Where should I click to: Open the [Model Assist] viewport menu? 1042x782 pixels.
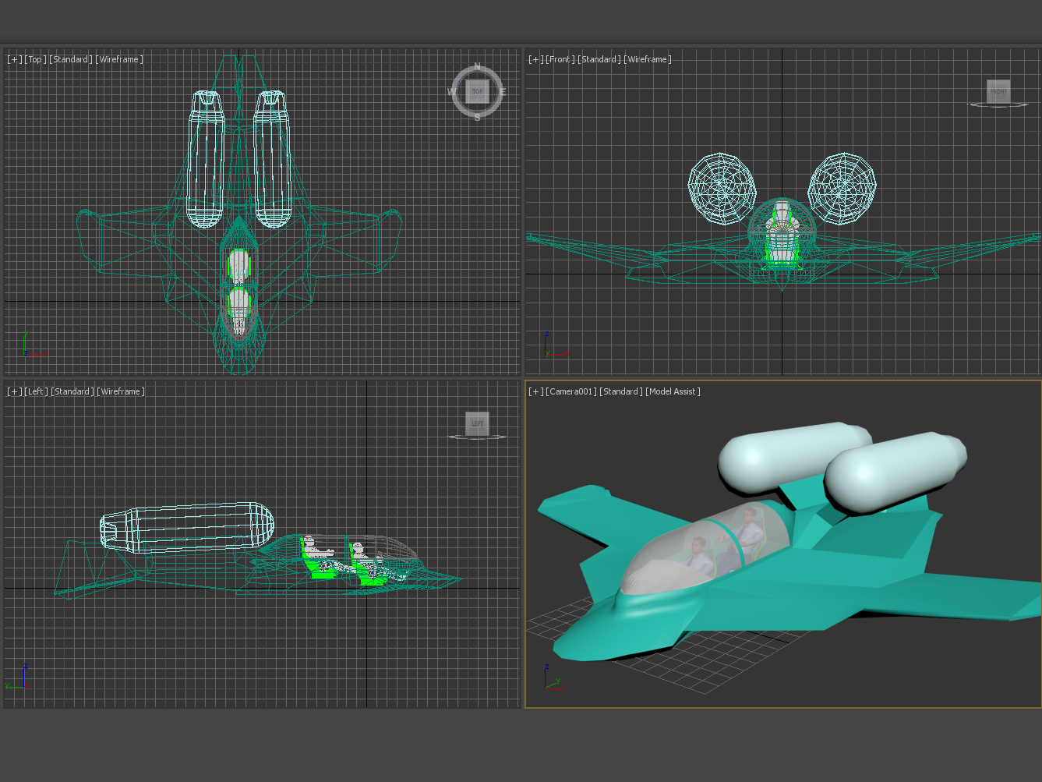[x=673, y=391]
